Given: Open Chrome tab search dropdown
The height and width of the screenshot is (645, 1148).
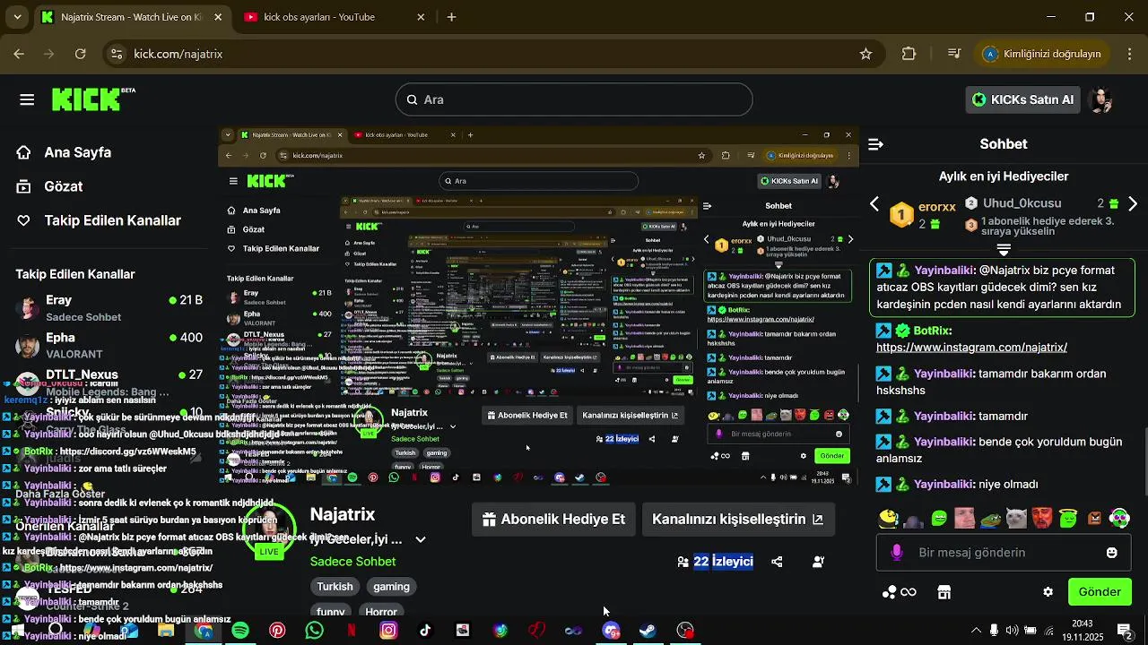Looking at the screenshot, I should point(19,17).
